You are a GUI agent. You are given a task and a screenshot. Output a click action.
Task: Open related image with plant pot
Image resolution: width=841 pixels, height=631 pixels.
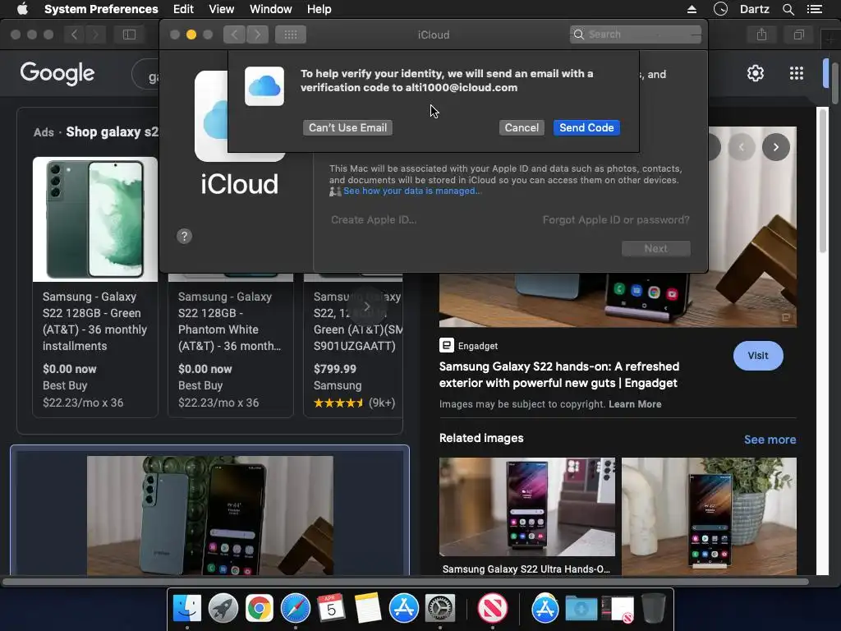(709, 516)
